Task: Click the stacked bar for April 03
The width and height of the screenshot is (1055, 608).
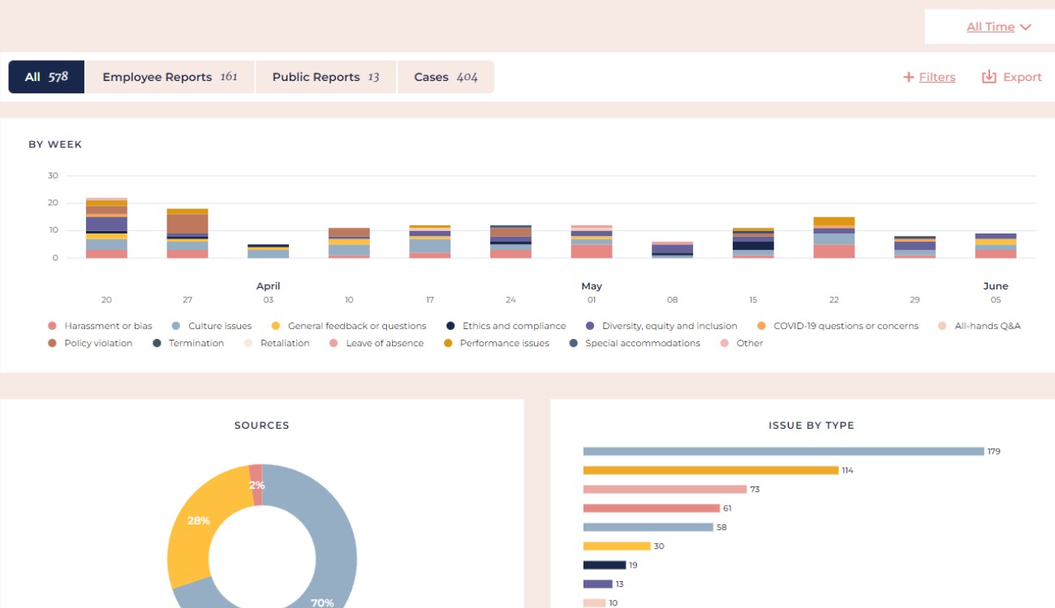Action: 268,251
